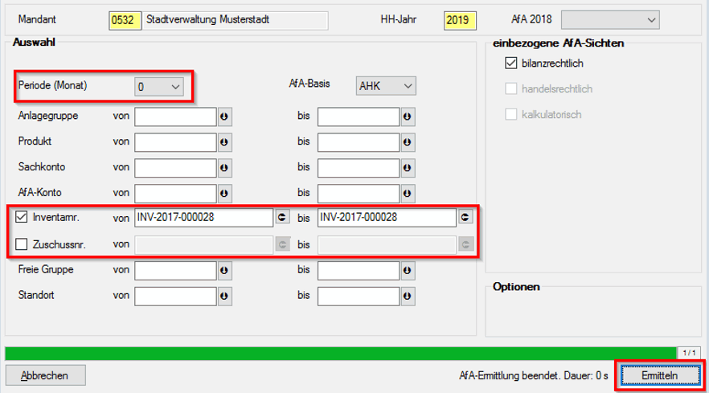Open lookup icon beside Anlagegruppe von field
Screen dimensions: 709x393
point(225,117)
